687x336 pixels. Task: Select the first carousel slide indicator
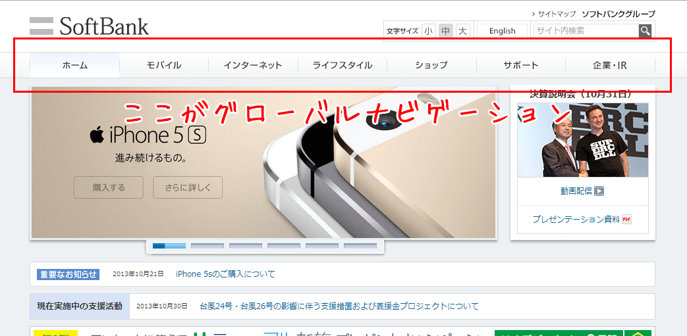coord(169,246)
